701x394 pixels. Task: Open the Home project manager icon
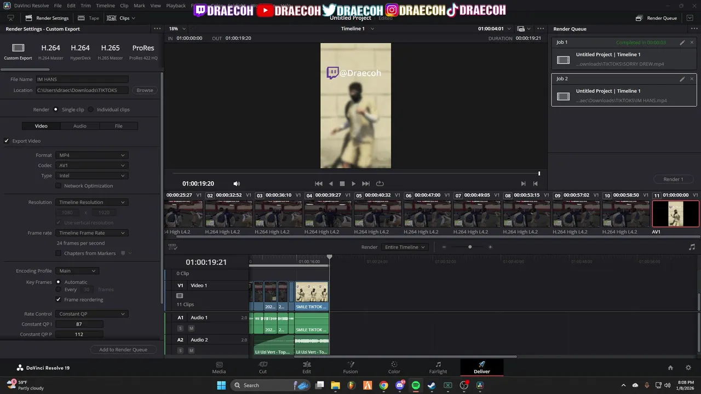[x=670, y=368]
